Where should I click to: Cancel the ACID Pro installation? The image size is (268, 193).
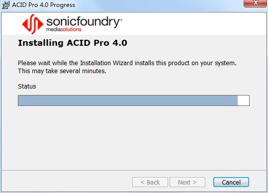pyautogui.click(x=231, y=182)
